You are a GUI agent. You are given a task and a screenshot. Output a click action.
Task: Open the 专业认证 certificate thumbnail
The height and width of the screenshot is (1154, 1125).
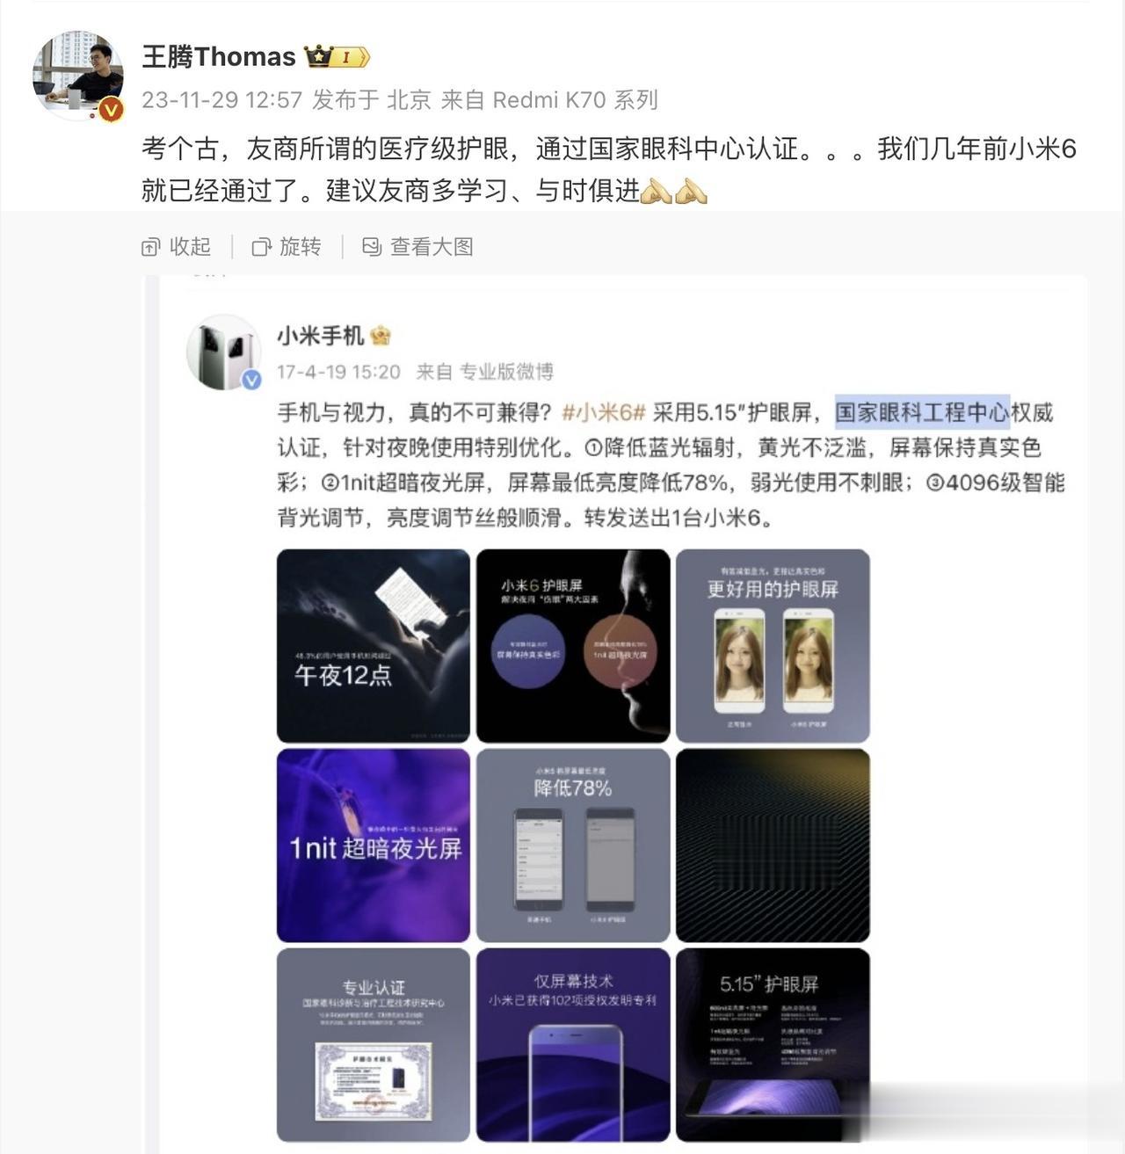(374, 1045)
